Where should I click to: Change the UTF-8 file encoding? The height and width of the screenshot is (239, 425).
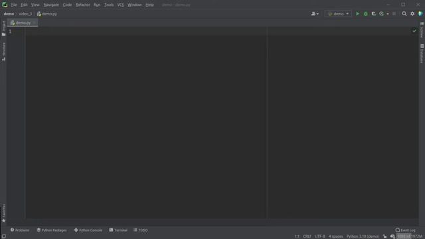320,236
